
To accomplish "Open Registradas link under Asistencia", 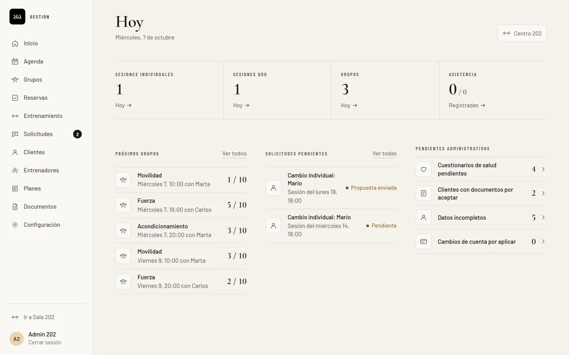I will click(467, 105).
